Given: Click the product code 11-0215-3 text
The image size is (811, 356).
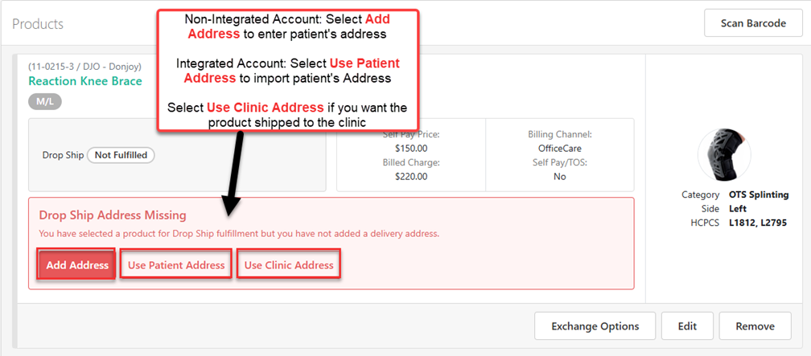Looking at the screenshot, I should click(53, 66).
